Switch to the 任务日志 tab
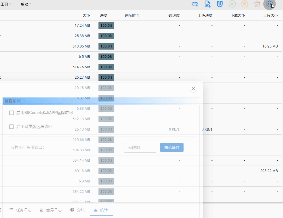 pyautogui.click(x=20, y=210)
